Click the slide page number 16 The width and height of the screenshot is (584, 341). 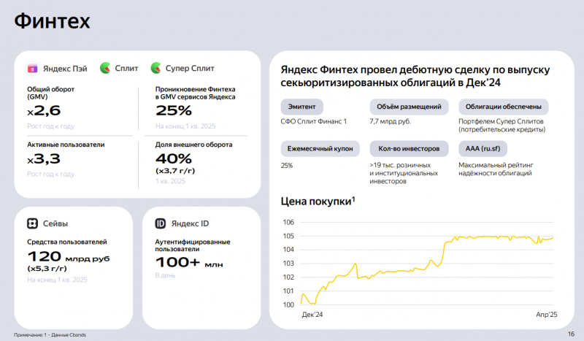[x=571, y=334]
